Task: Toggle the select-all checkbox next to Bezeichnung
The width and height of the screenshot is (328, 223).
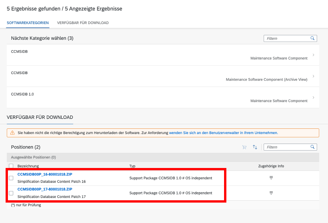Action: (x=11, y=166)
